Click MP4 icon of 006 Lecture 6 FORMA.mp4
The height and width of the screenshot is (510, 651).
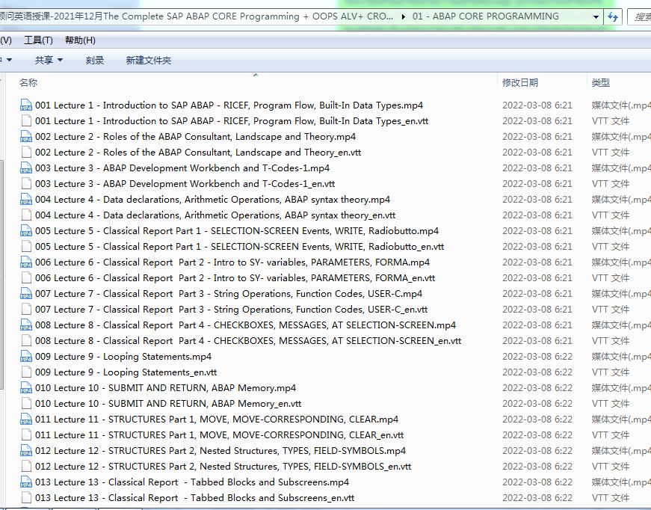point(26,262)
